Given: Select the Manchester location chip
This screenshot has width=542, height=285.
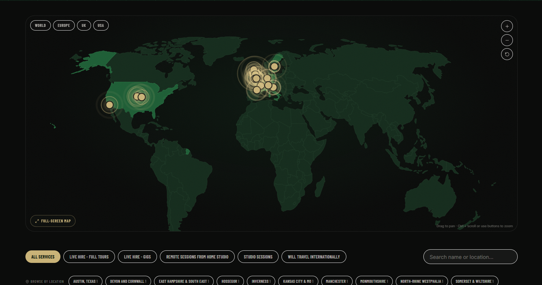Looking at the screenshot, I should coord(337,281).
